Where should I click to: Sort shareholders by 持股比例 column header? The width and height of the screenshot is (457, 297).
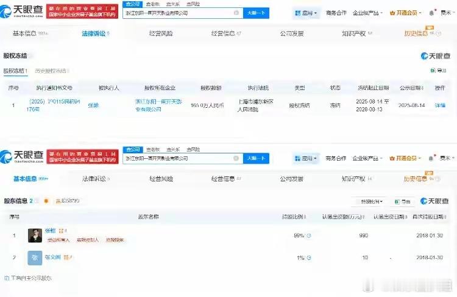(x=294, y=217)
